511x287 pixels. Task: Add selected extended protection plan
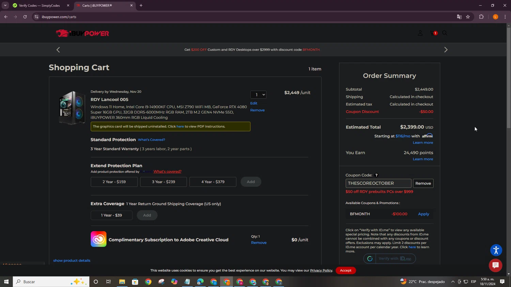pyautogui.click(x=251, y=182)
